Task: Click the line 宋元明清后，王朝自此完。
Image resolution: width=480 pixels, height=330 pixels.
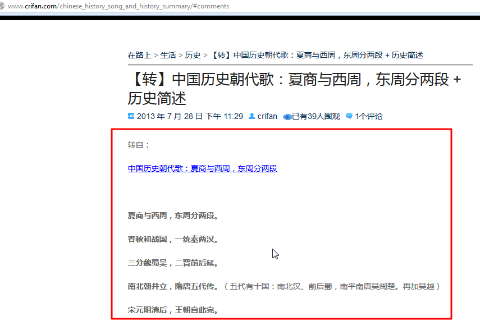Action: pyautogui.click(x=173, y=310)
